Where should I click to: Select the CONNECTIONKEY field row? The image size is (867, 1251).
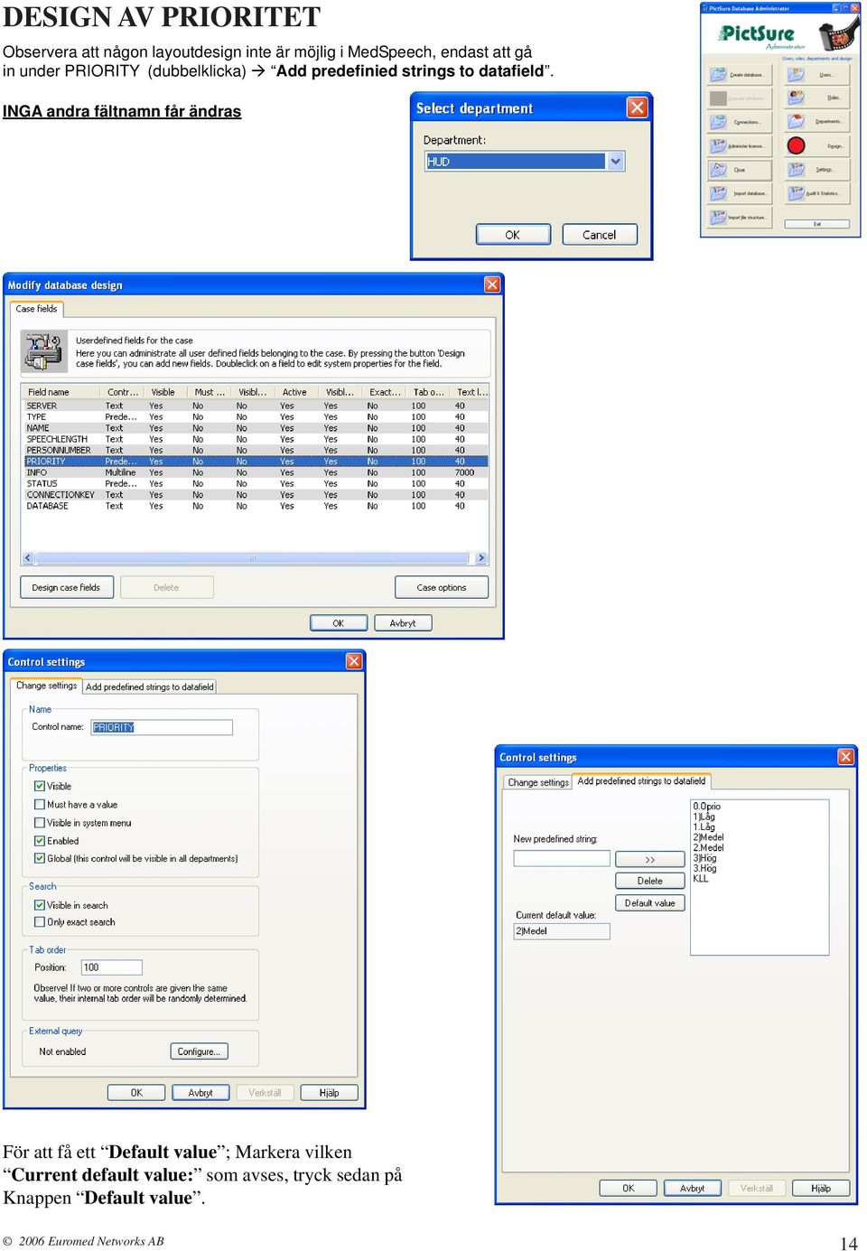[x=256, y=495]
